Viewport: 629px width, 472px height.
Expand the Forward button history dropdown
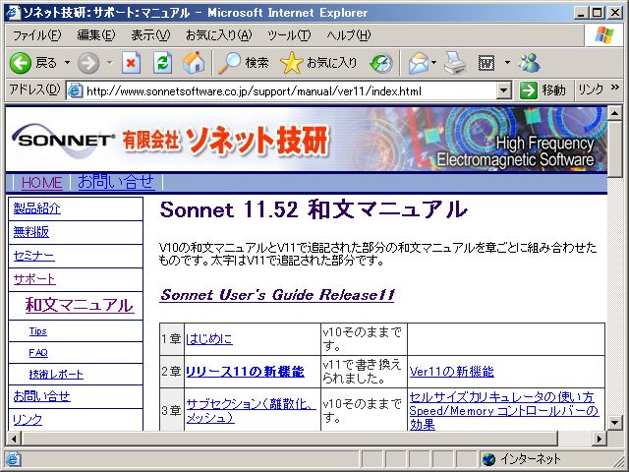click(109, 63)
